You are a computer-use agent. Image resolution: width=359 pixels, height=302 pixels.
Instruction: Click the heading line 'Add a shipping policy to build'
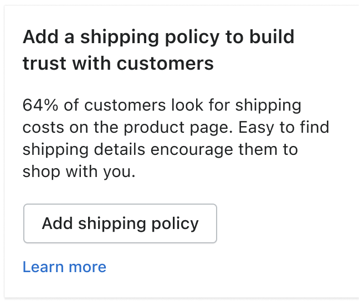pyautogui.click(x=158, y=38)
